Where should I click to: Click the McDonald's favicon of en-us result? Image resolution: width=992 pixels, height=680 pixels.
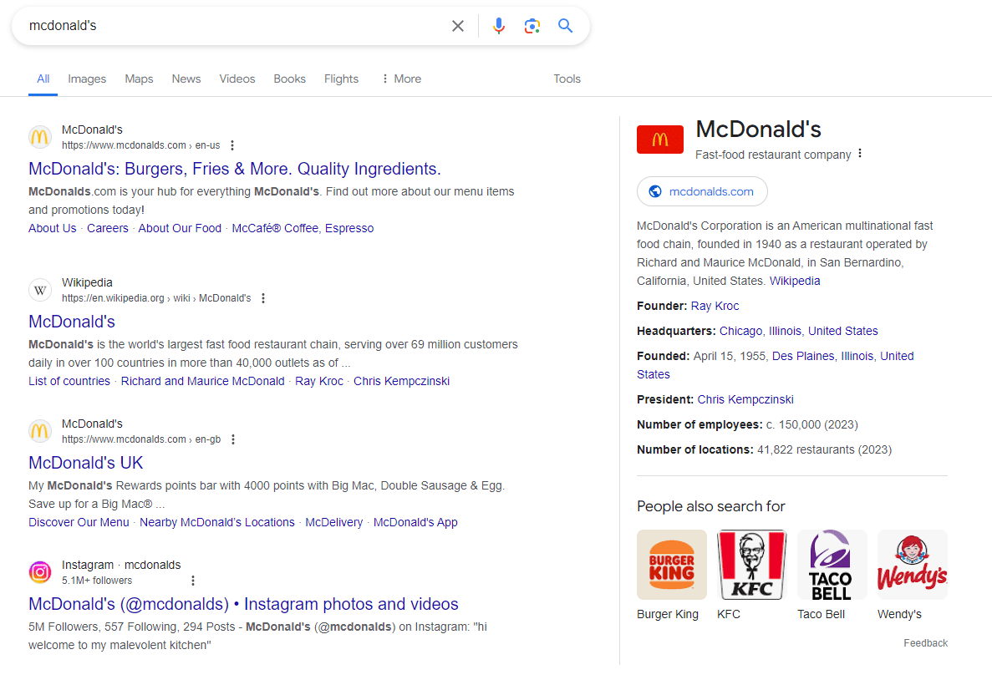tap(40, 137)
